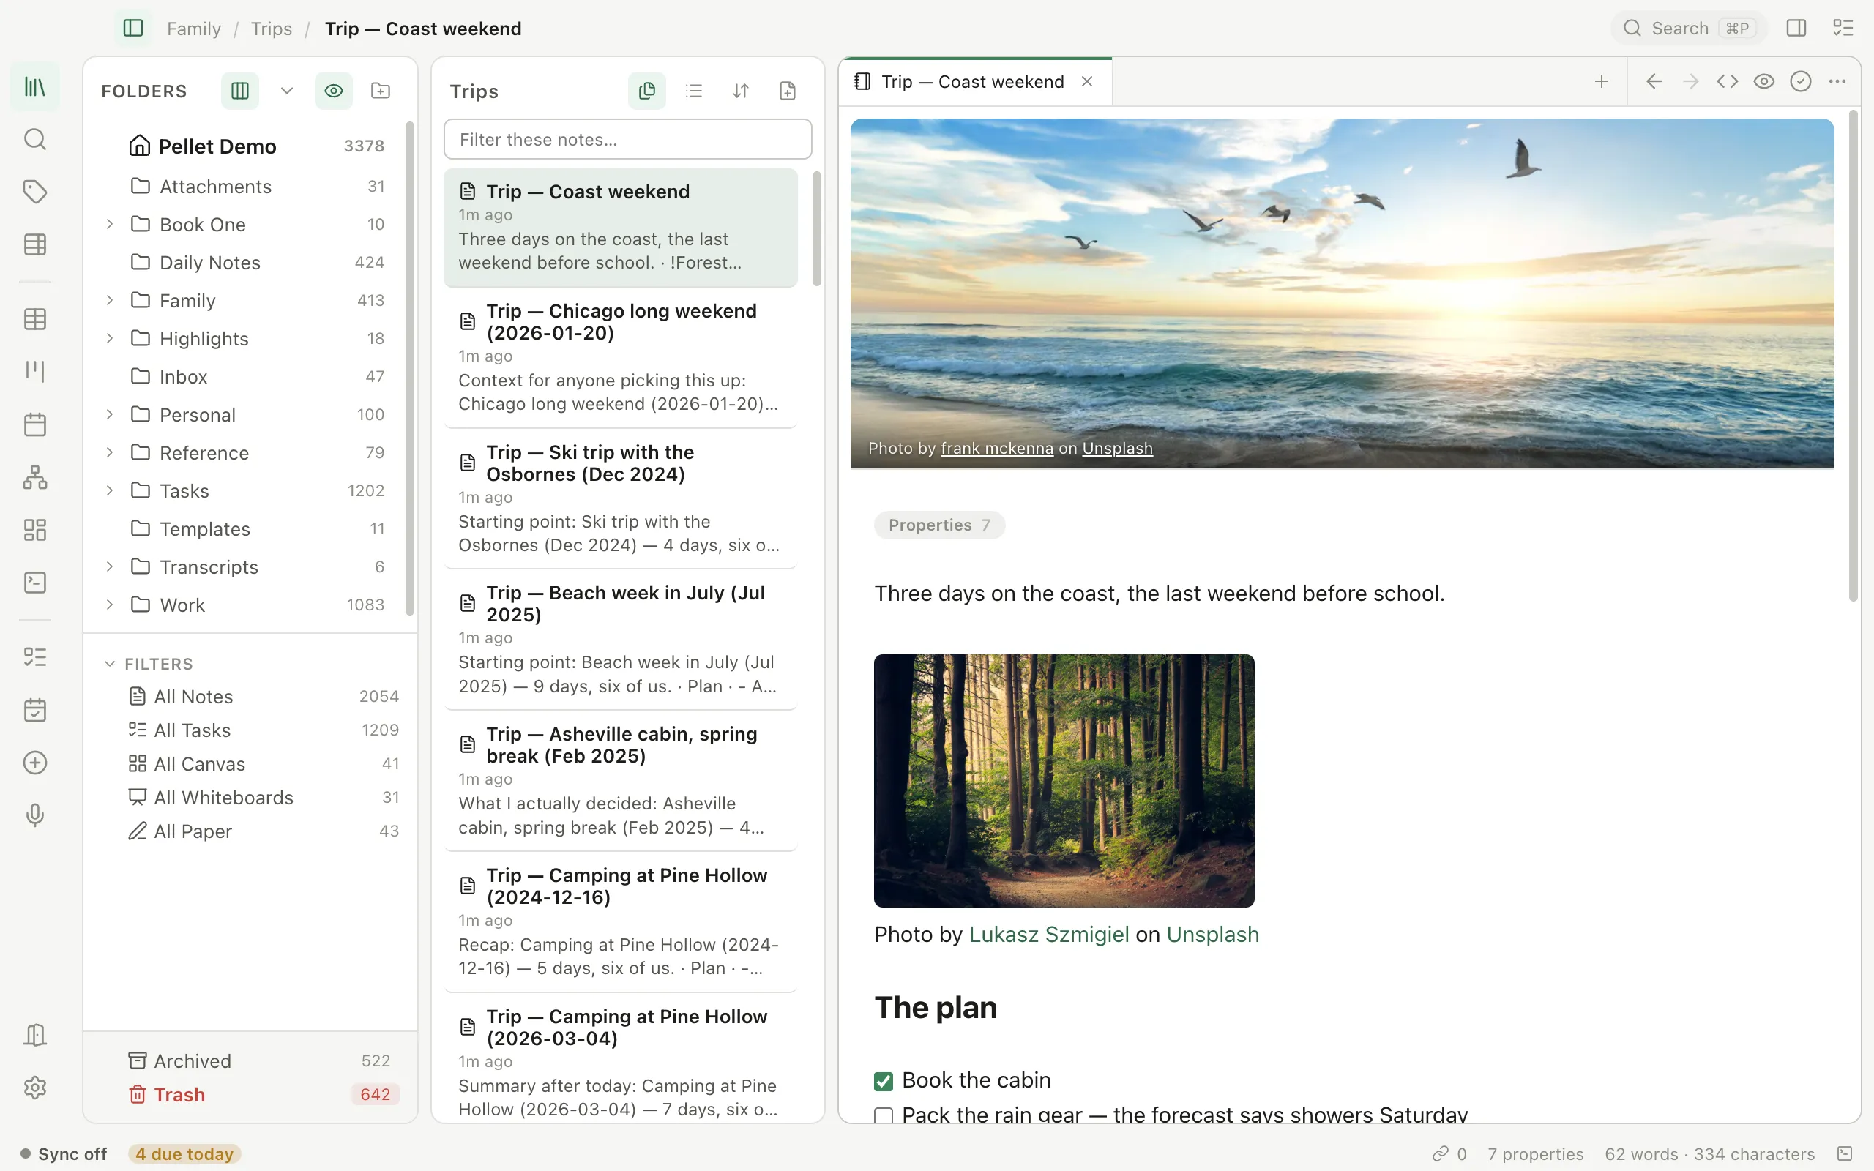Expand the Tasks folder chevron

(x=109, y=490)
